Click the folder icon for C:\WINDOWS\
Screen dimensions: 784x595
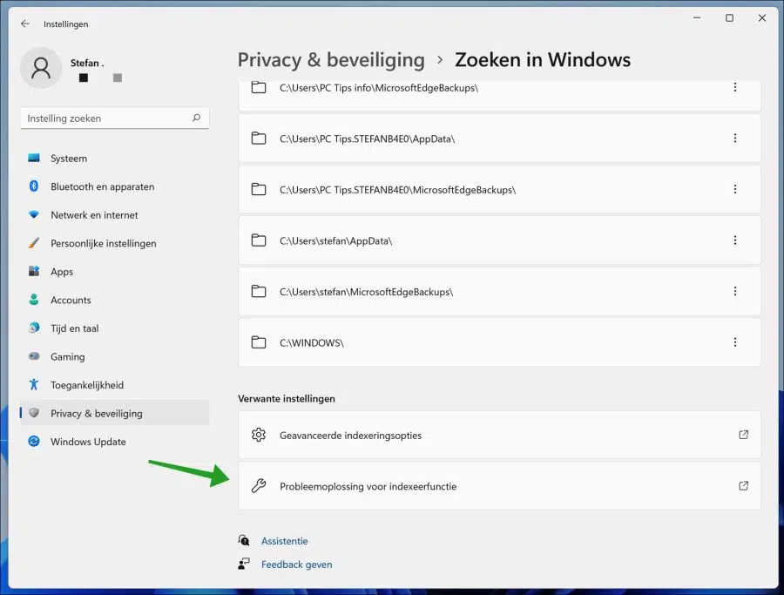259,342
